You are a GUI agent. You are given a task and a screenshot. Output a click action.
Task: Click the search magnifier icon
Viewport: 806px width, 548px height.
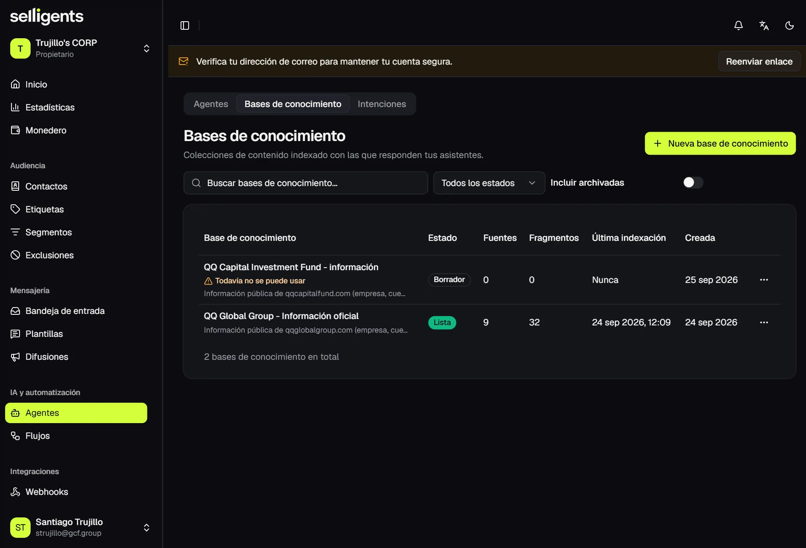pos(196,183)
